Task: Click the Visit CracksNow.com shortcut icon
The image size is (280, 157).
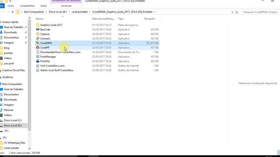Action: click(x=38, y=66)
